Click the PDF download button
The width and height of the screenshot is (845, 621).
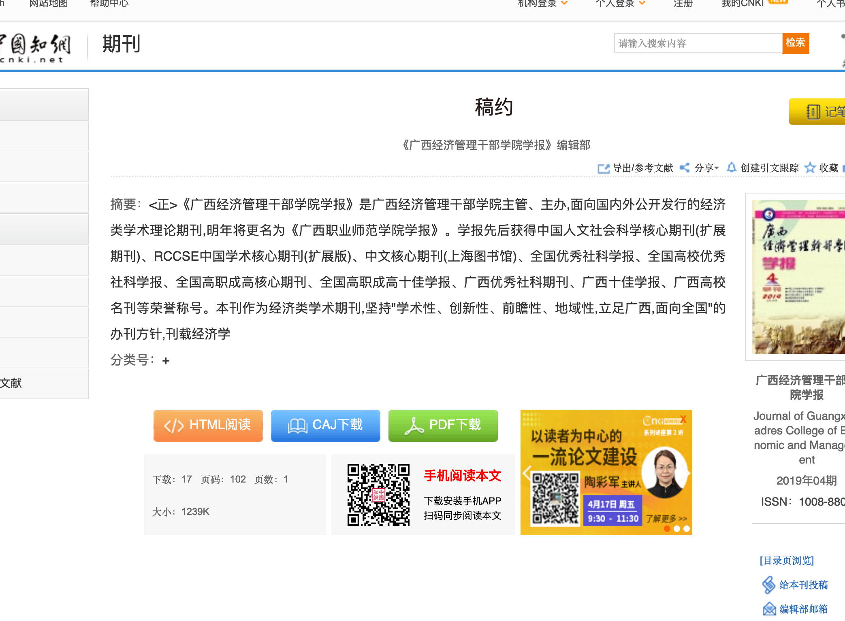point(443,425)
